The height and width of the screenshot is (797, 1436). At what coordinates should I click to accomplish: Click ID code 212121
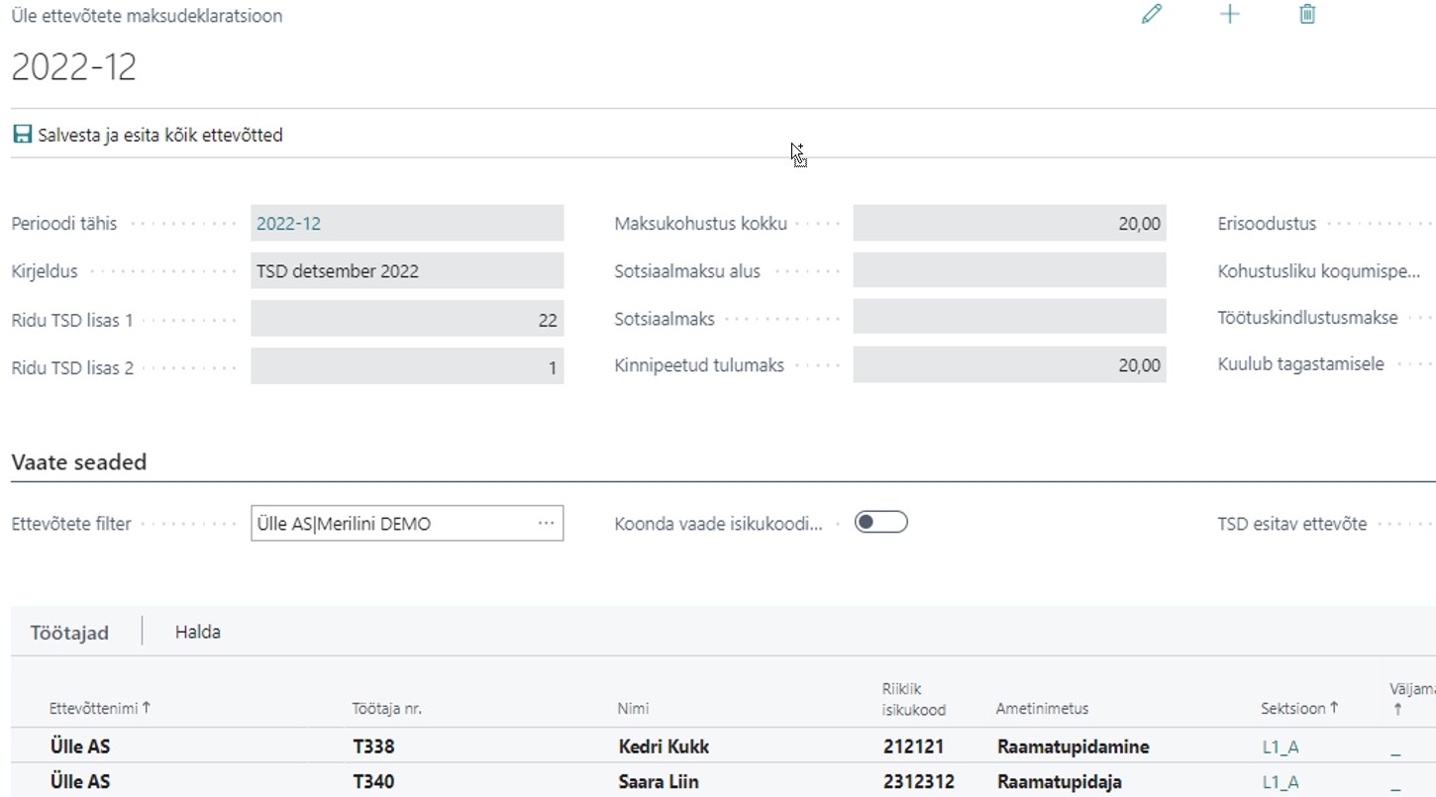(913, 747)
